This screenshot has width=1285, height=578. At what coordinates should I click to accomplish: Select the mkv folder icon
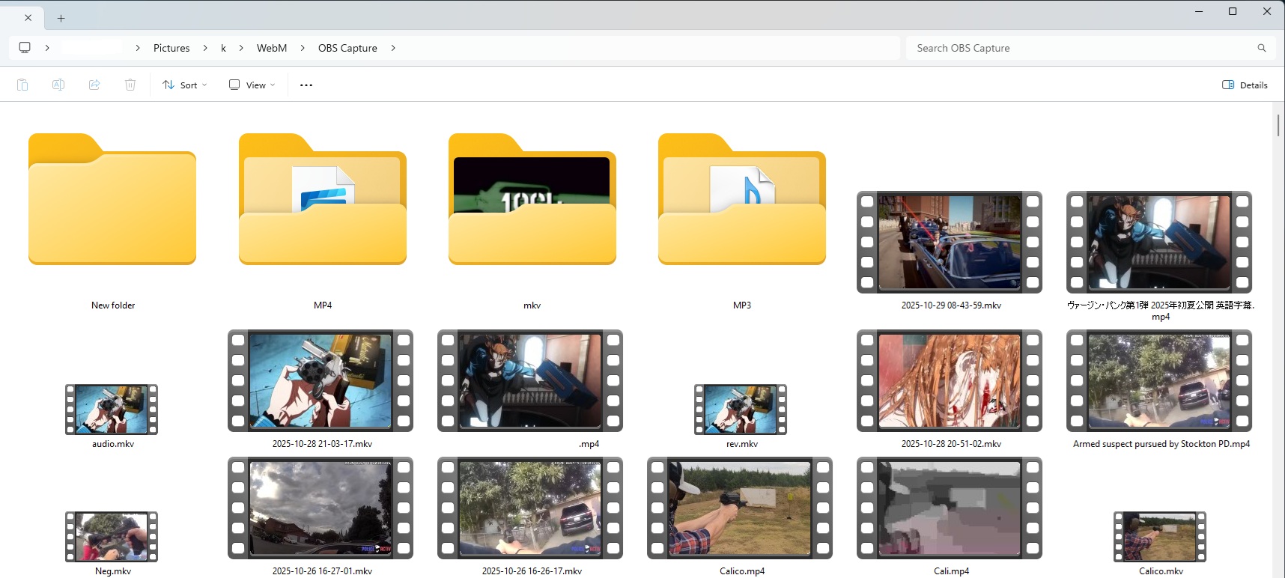pyautogui.click(x=532, y=199)
